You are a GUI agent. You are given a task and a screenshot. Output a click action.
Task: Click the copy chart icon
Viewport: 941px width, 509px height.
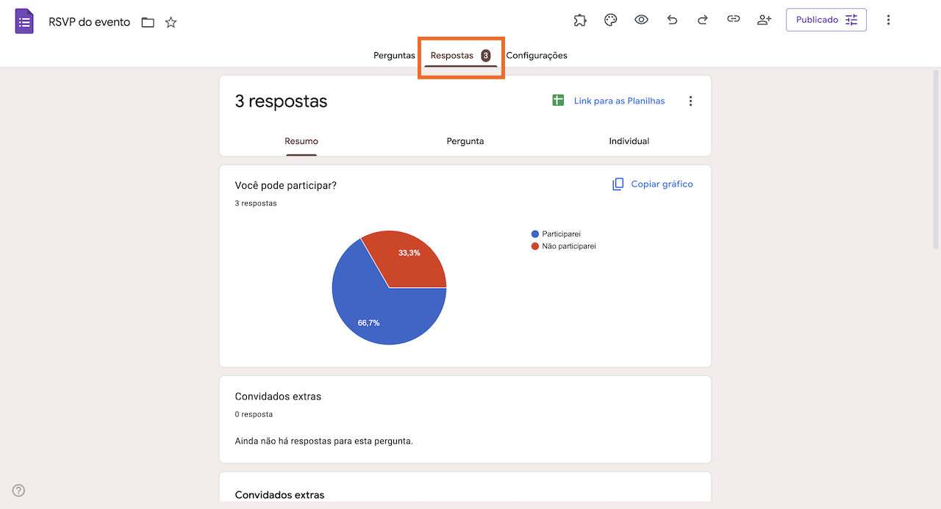pos(618,184)
